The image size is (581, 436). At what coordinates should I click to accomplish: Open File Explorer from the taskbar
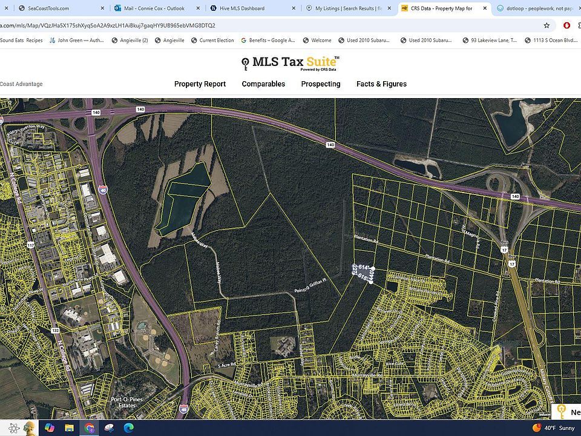point(69,428)
